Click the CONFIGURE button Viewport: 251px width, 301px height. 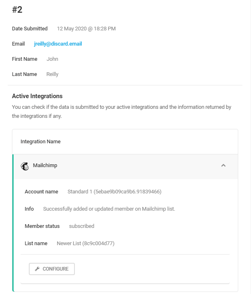pyautogui.click(x=52, y=269)
